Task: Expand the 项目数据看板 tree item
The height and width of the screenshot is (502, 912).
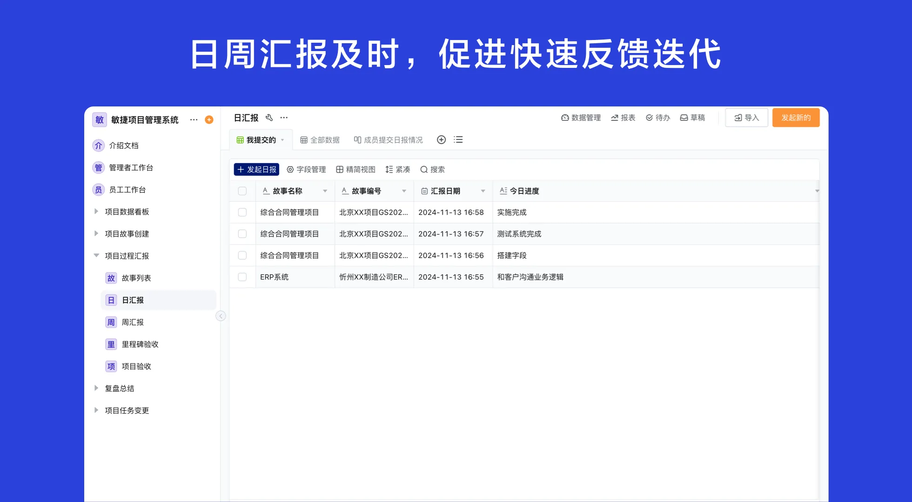Action: (96, 211)
